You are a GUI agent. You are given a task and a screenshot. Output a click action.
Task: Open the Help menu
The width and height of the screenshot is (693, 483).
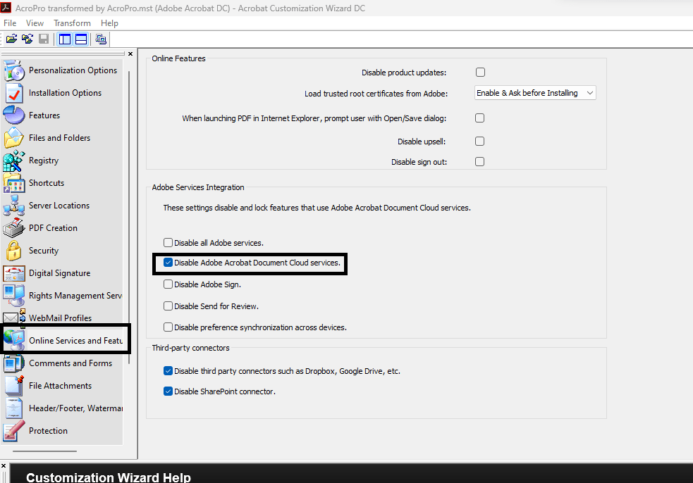[x=109, y=23]
